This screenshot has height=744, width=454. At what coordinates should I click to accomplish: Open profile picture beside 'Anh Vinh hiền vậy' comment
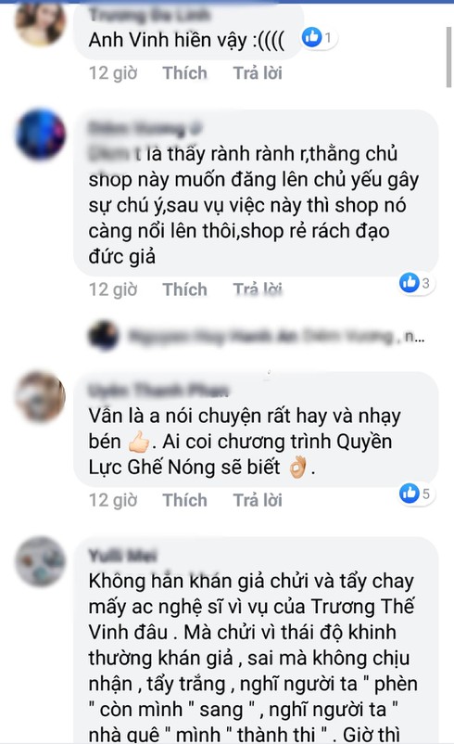pos(40,23)
